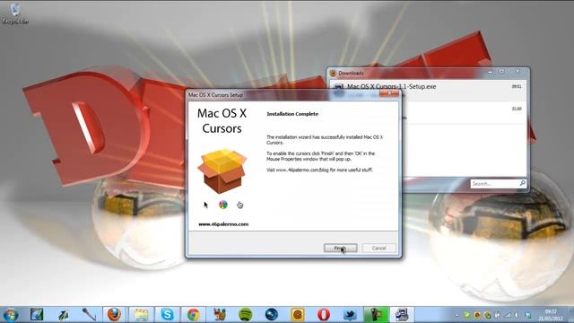
Task: Click the 01:00 timestamp in Downloads list
Action: coord(517,109)
